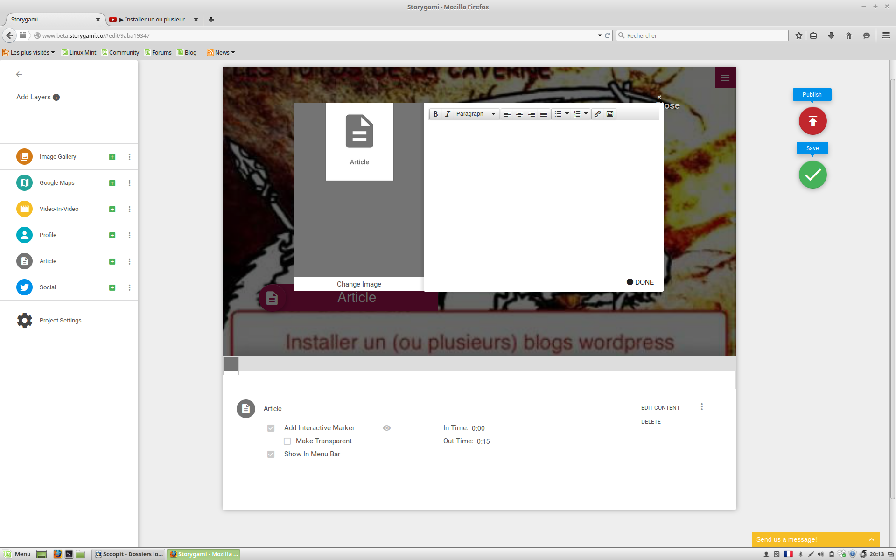This screenshot has width=896, height=560.
Task: Click inside the article text area
Action: click(544, 198)
